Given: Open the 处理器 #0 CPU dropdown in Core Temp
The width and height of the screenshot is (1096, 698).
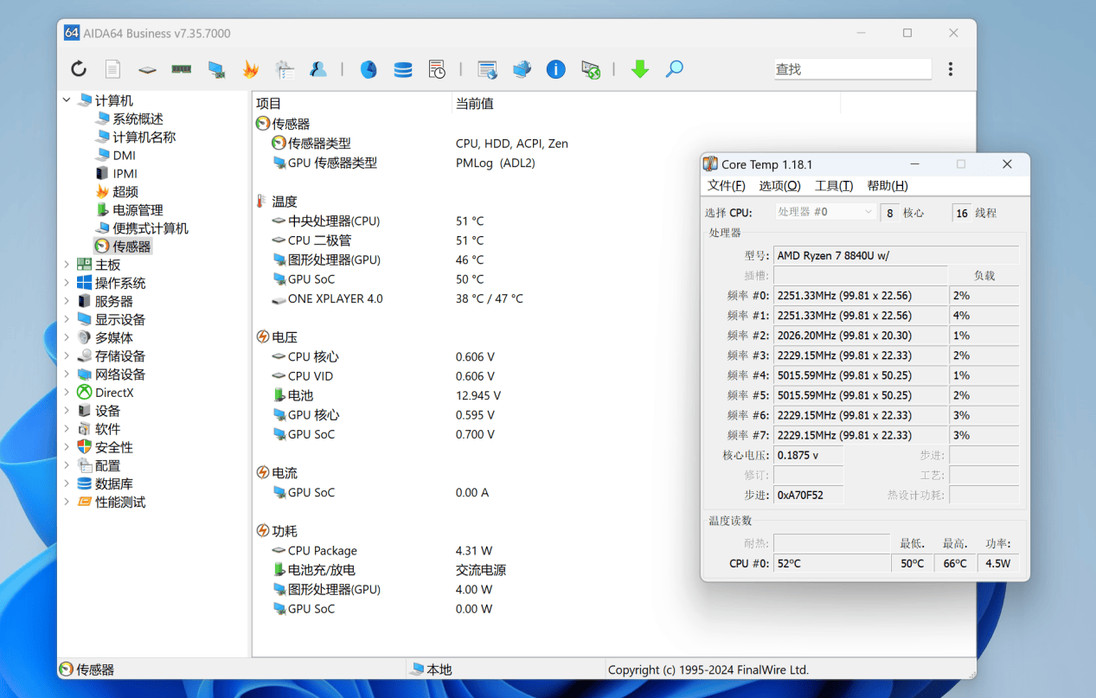Looking at the screenshot, I should click(825, 212).
